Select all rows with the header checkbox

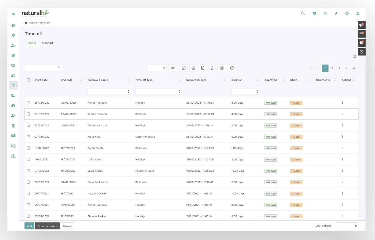[x=28, y=80]
